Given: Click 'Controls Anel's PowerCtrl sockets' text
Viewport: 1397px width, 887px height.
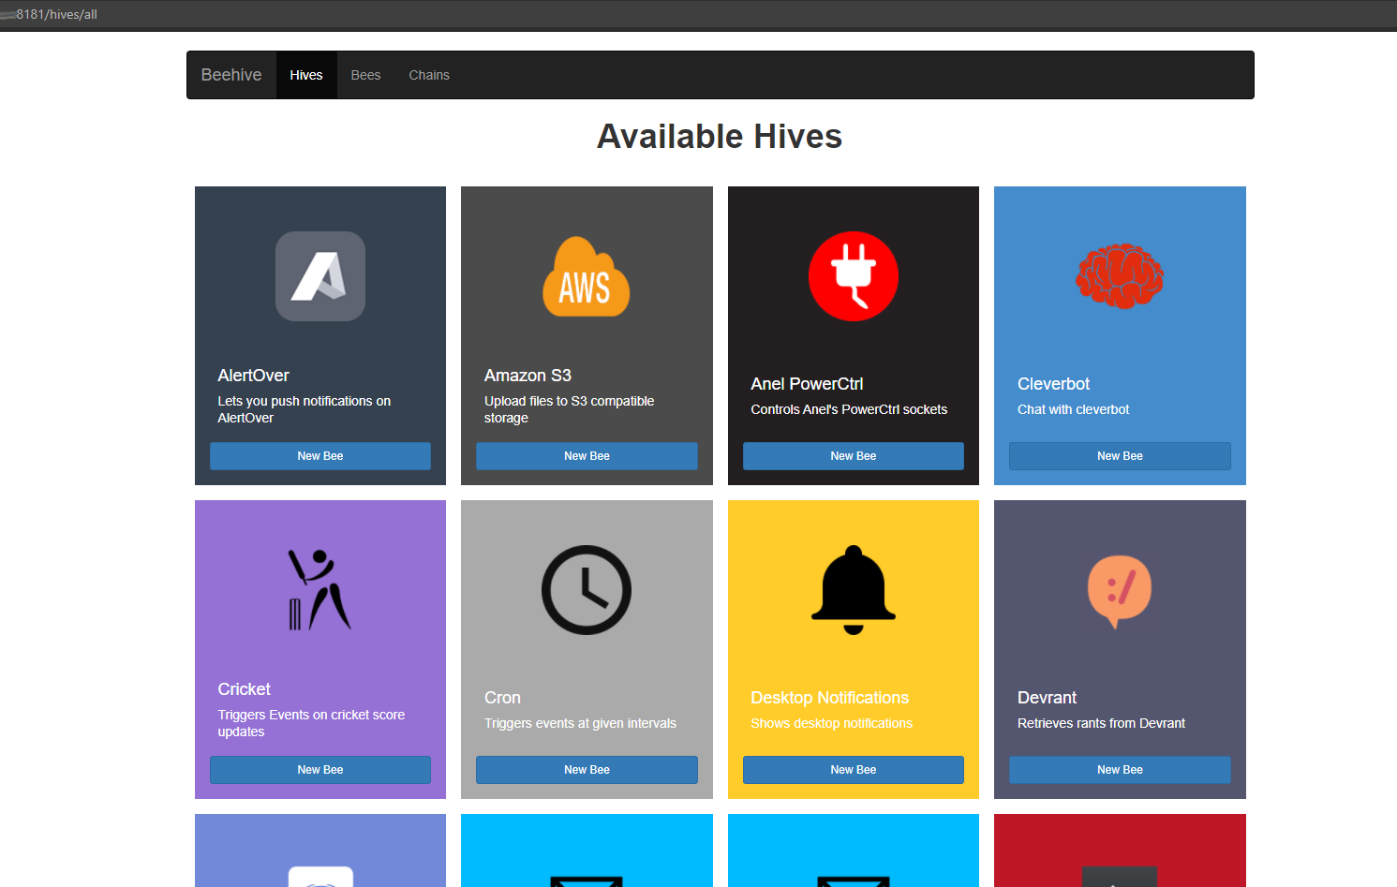Looking at the screenshot, I should tap(849, 409).
